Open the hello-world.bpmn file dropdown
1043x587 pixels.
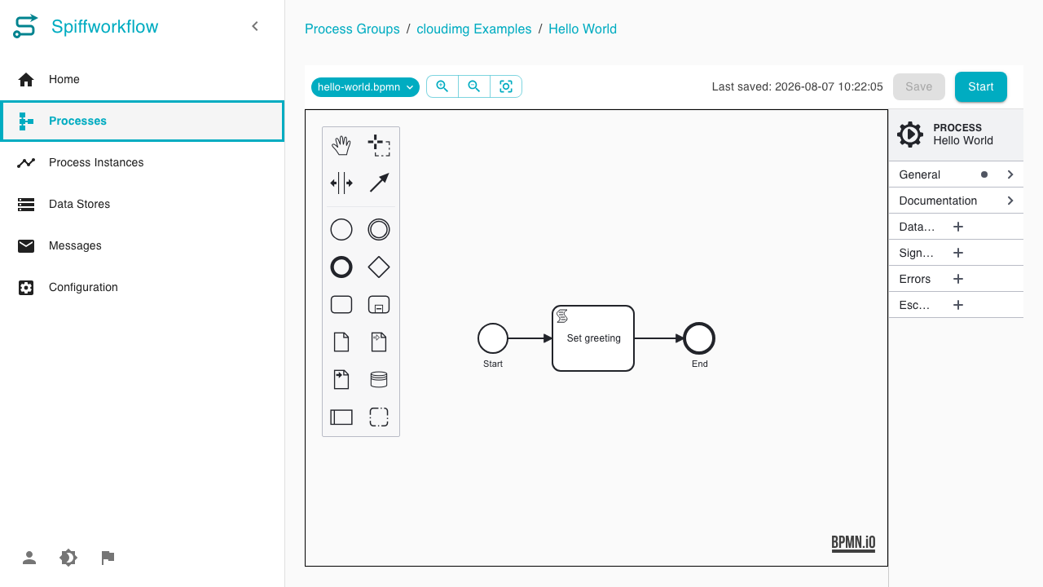point(366,87)
